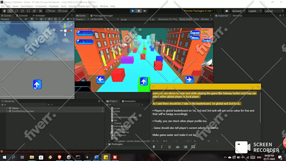Image resolution: width=286 pixels, height=161 pixels.
Task: Open the Shaded draw mode dropdown
Action: pyautogui.click(x=11, y=19)
